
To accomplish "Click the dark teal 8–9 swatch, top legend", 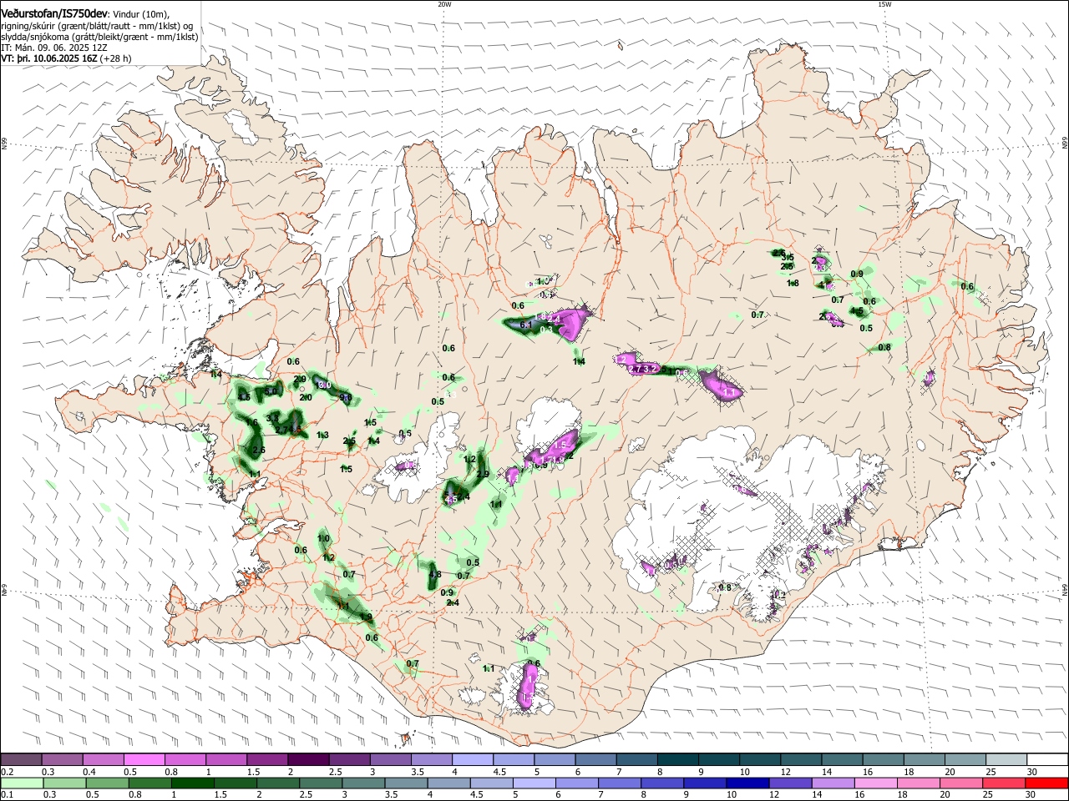I will click(678, 760).
